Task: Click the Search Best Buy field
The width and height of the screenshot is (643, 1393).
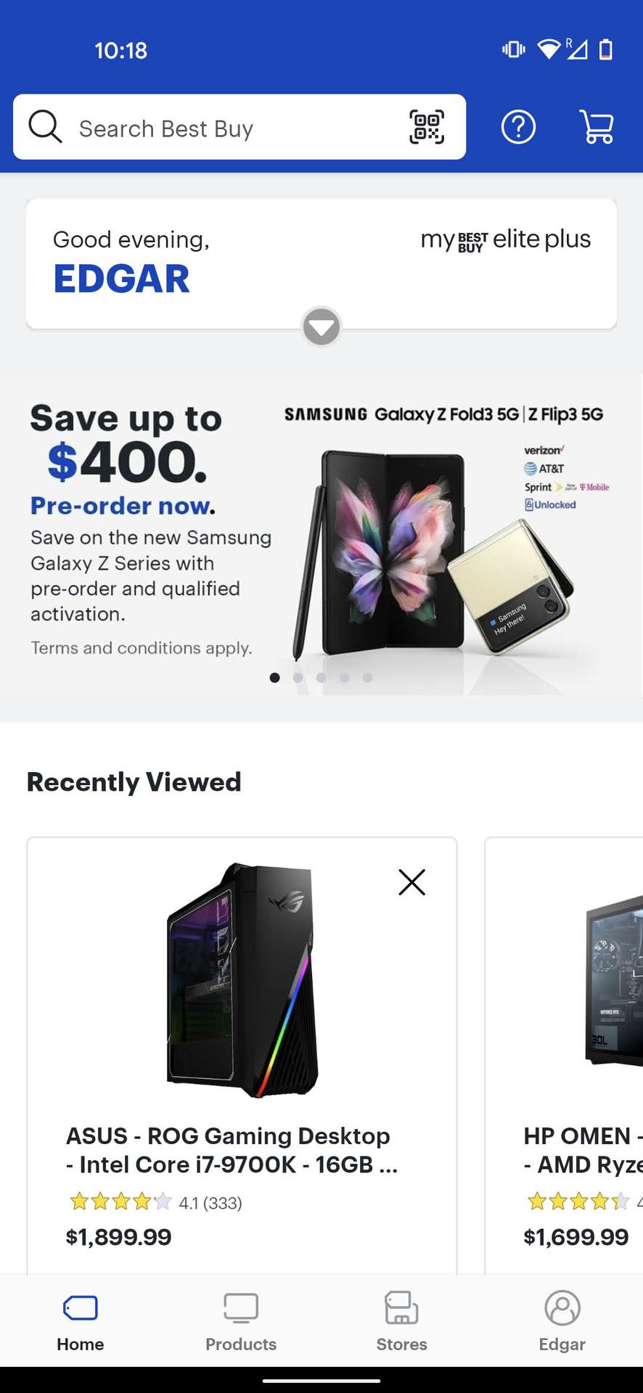Action: coord(239,127)
